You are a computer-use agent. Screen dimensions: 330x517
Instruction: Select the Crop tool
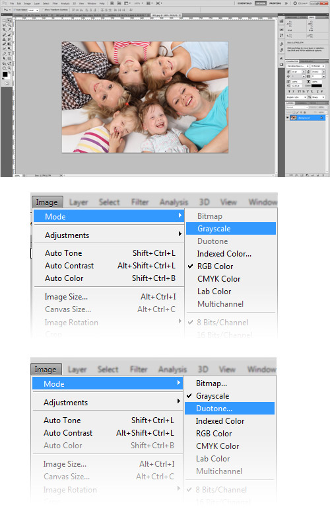point(4,29)
